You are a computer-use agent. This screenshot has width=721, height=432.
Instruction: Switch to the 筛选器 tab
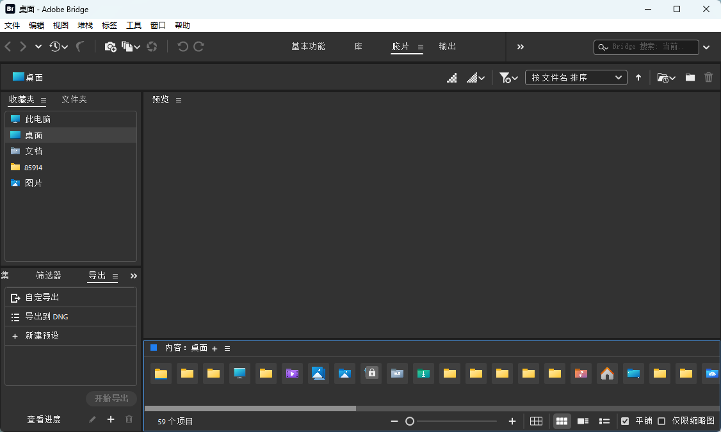(x=48, y=275)
